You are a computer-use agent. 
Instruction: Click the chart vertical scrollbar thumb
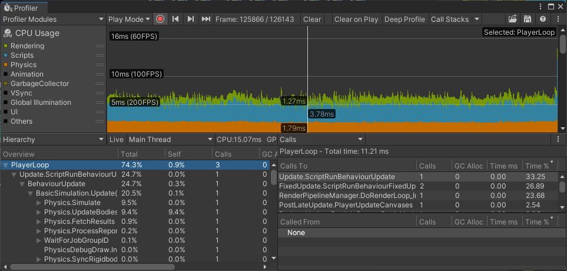click(x=563, y=43)
